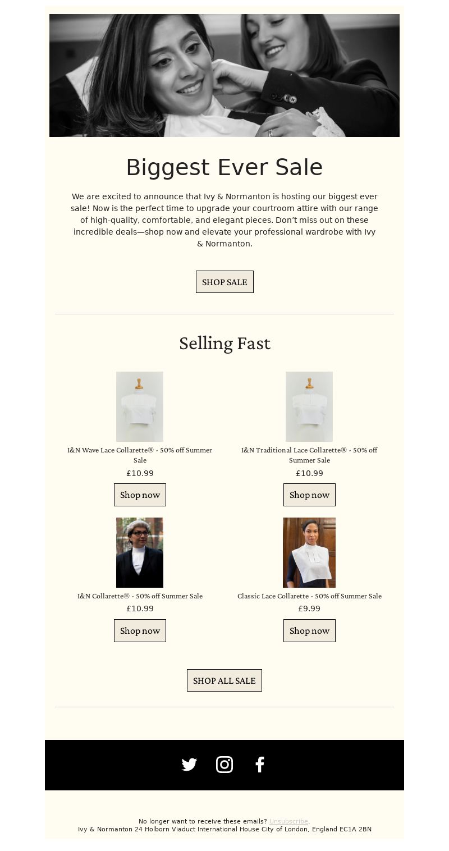Open the I&N Collarette barrister photo
The width and height of the screenshot is (449, 851).
[x=140, y=552]
